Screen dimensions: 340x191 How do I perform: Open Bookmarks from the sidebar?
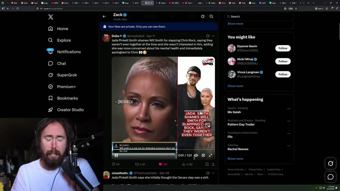click(x=63, y=98)
